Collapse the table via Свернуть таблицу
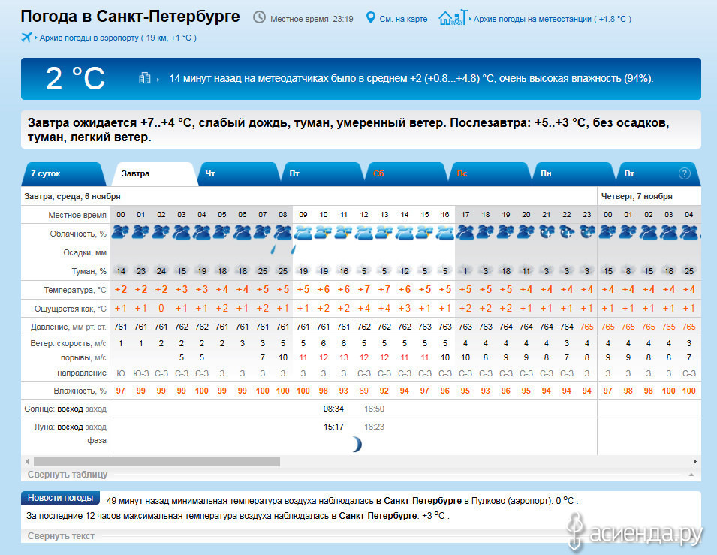This screenshot has width=717, height=555. (68, 475)
